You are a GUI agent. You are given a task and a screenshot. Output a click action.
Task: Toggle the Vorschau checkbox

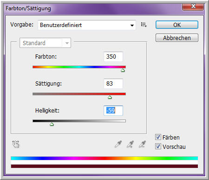(x=158, y=146)
